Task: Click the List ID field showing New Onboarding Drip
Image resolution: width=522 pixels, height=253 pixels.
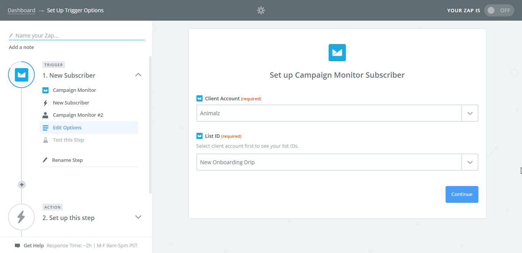Action: pos(329,162)
